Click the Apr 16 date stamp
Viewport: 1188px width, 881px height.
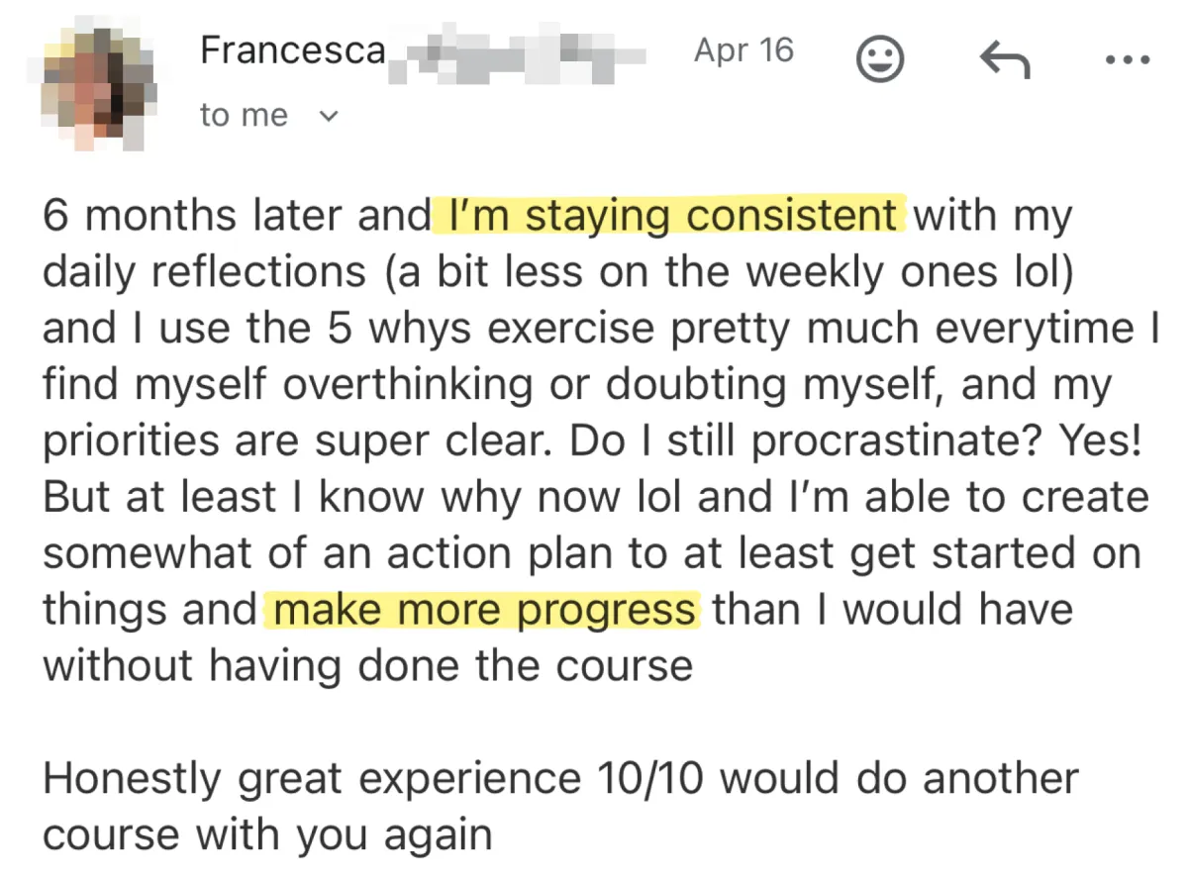tap(743, 49)
